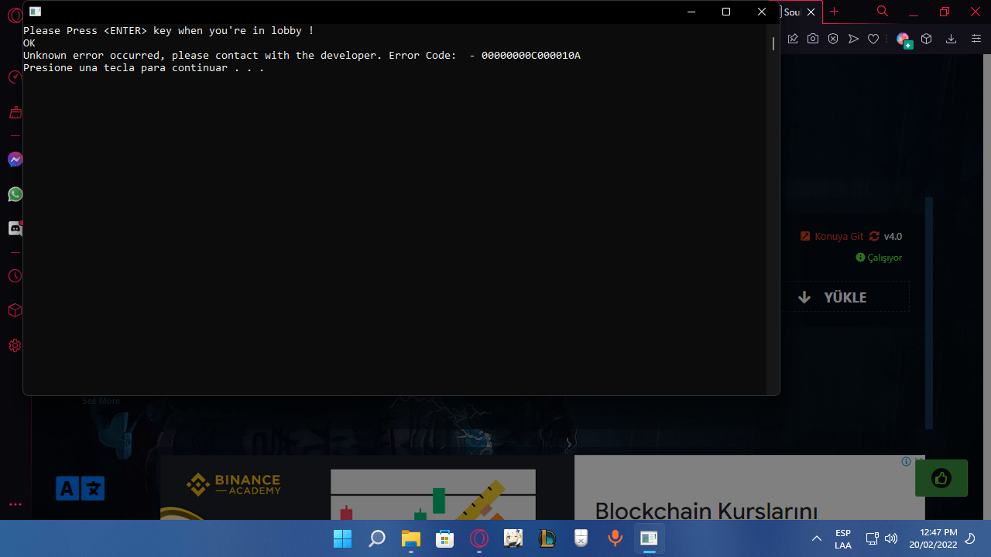Open the extensions cube in the browser toolbar
This screenshot has height=557, width=991.
point(926,39)
